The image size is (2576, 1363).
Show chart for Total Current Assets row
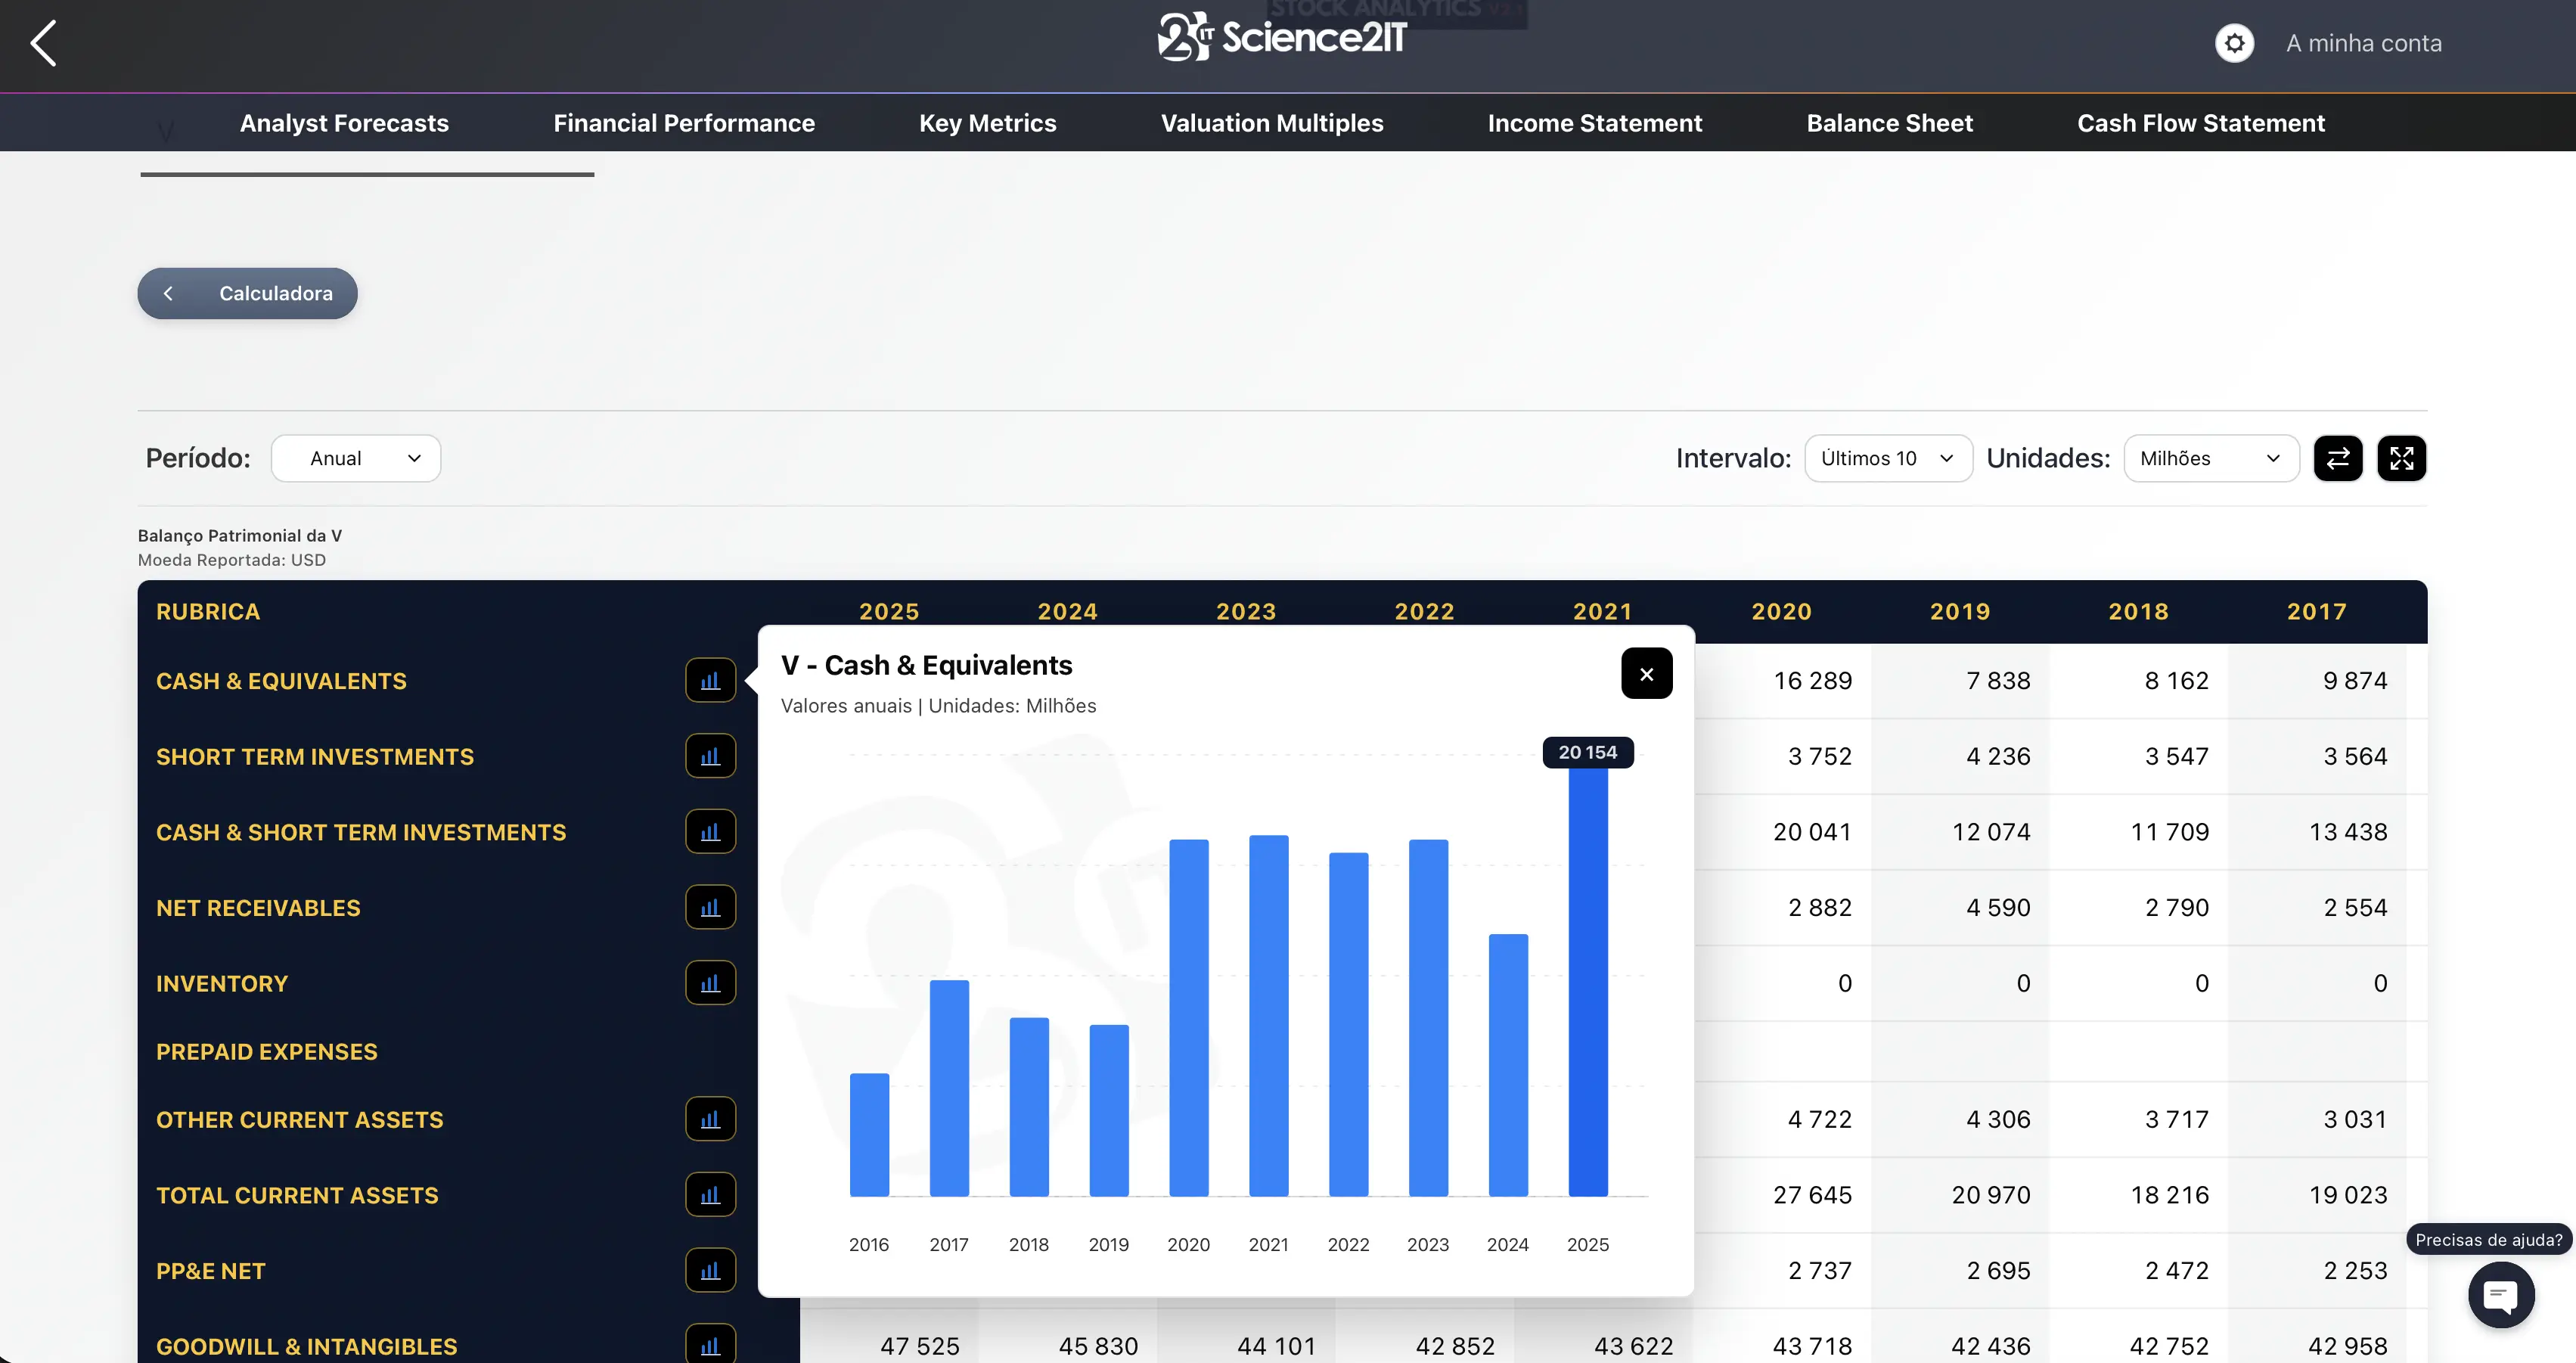[x=710, y=1194]
